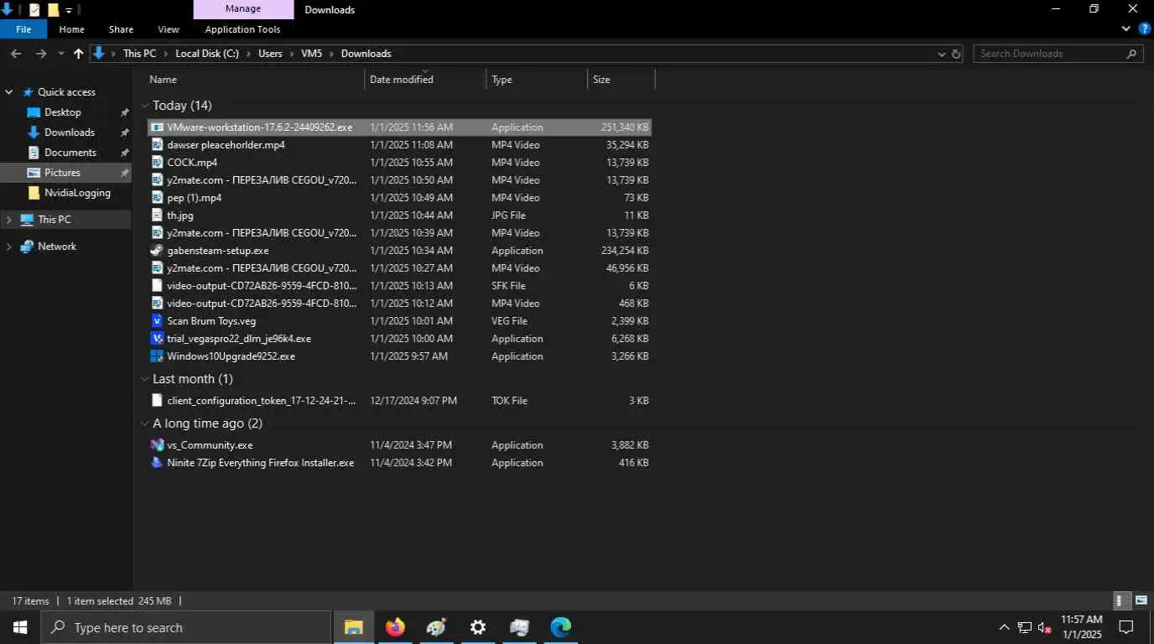
Task: Switch to the Share ribbon tab
Action: pyautogui.click(x=121, y=29)
